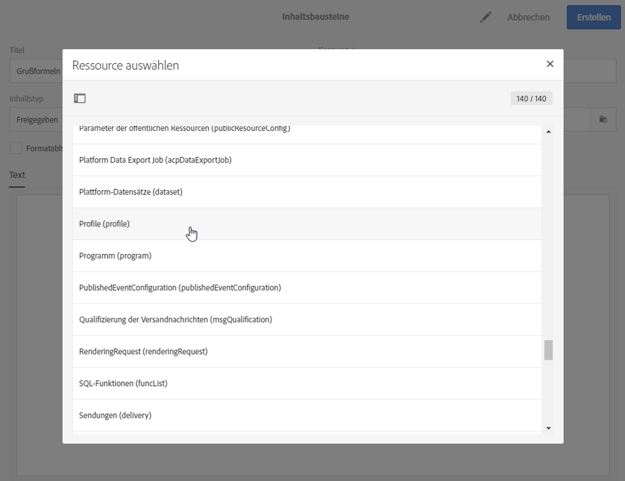
Task: Click the pencil edit icon
Action: (x=485, y=17)
